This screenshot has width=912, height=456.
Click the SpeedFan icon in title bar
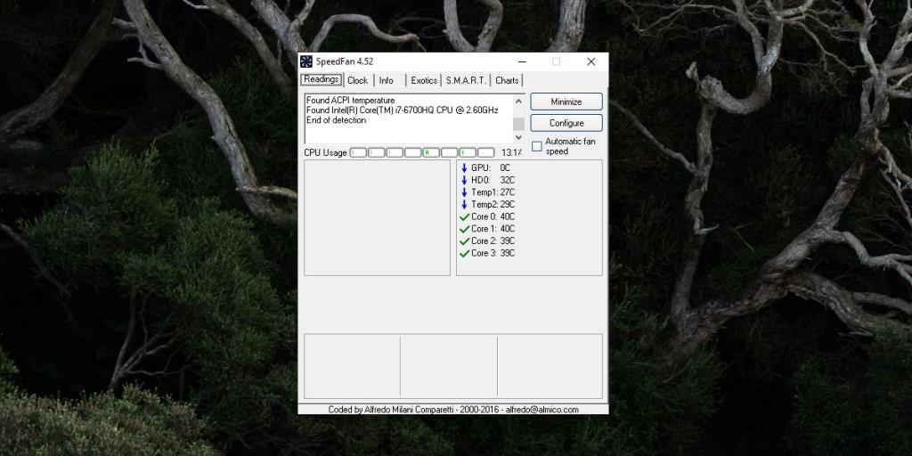(x=306, y=61)
